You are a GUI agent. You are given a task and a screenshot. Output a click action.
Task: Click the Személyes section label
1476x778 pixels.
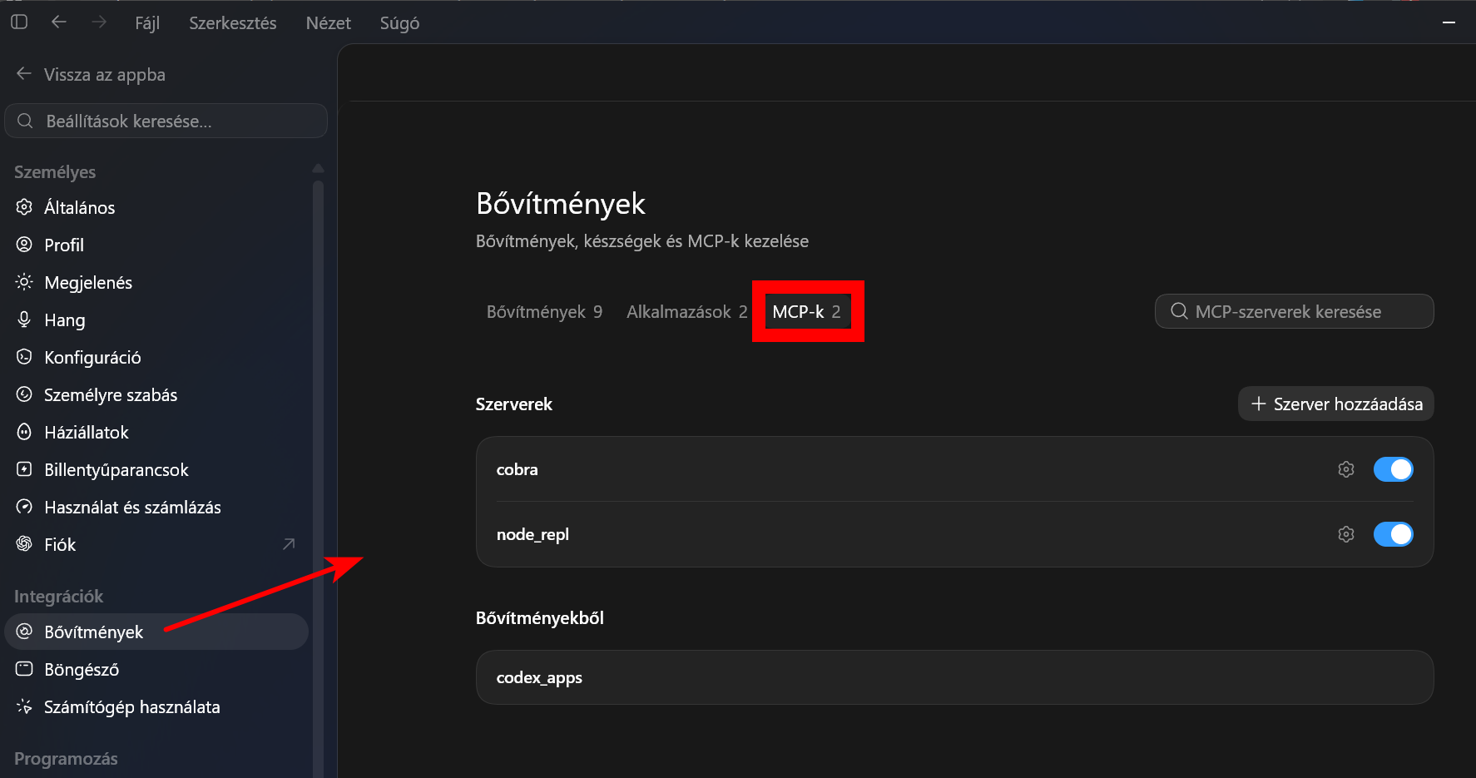55,172
